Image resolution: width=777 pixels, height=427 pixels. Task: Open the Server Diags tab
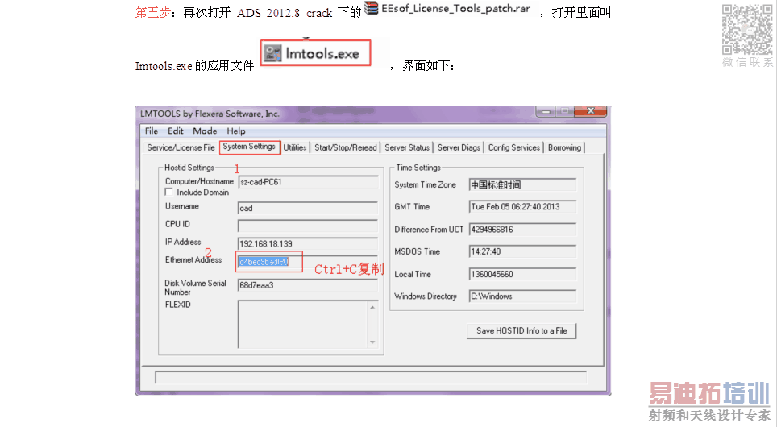[459, 147]
